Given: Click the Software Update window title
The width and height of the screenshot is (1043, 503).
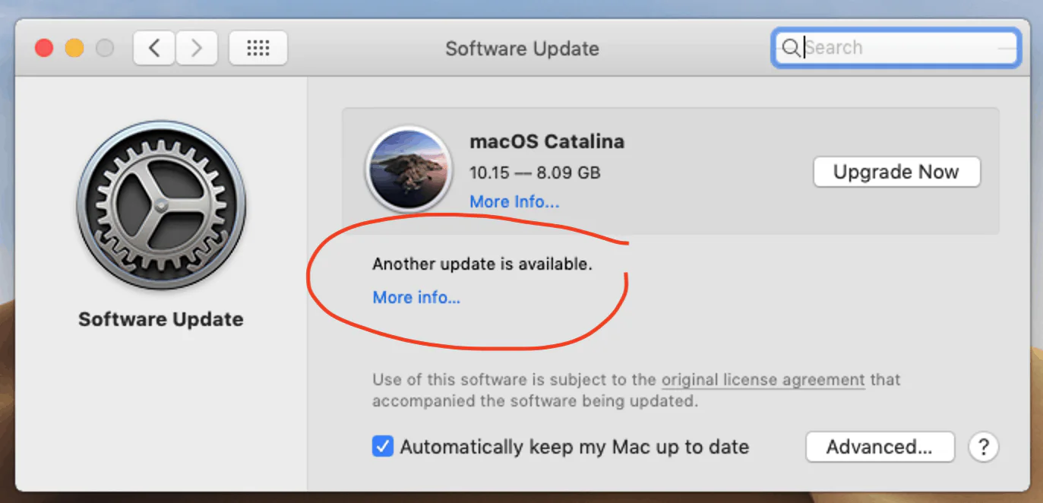Looking at the screenshot, I should click(522, 49).
